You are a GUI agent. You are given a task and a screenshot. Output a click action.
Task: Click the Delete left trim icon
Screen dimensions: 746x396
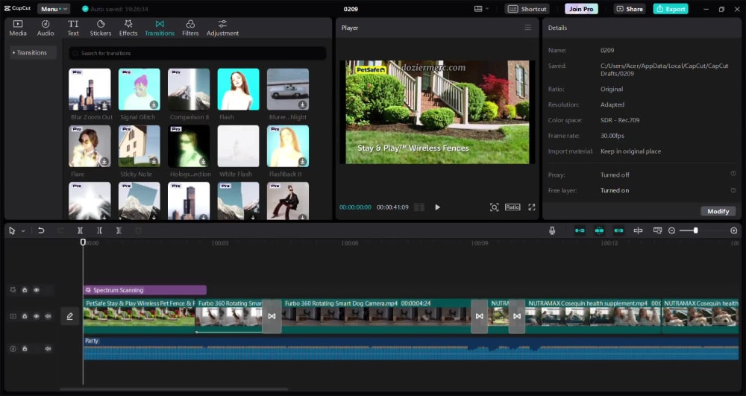pyautogui.click(x=99, y=230)
